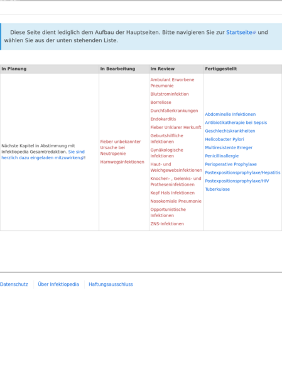Screen dimensions: 282x377
Task: Open the Harnwegsinfektionen page
Action: pos(122,162)
